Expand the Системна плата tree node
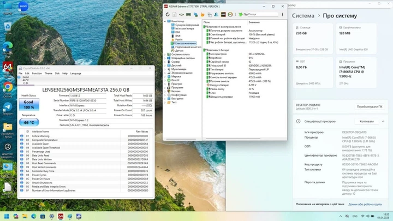 click(165, 55)
